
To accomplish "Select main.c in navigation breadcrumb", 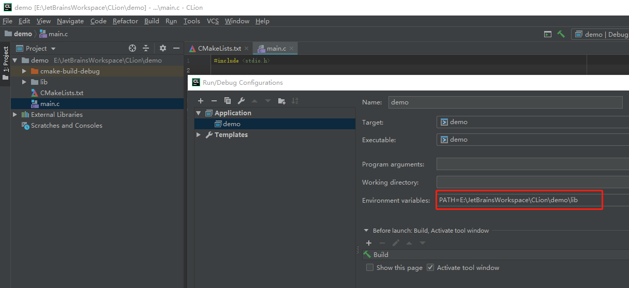I will point(53,34).
